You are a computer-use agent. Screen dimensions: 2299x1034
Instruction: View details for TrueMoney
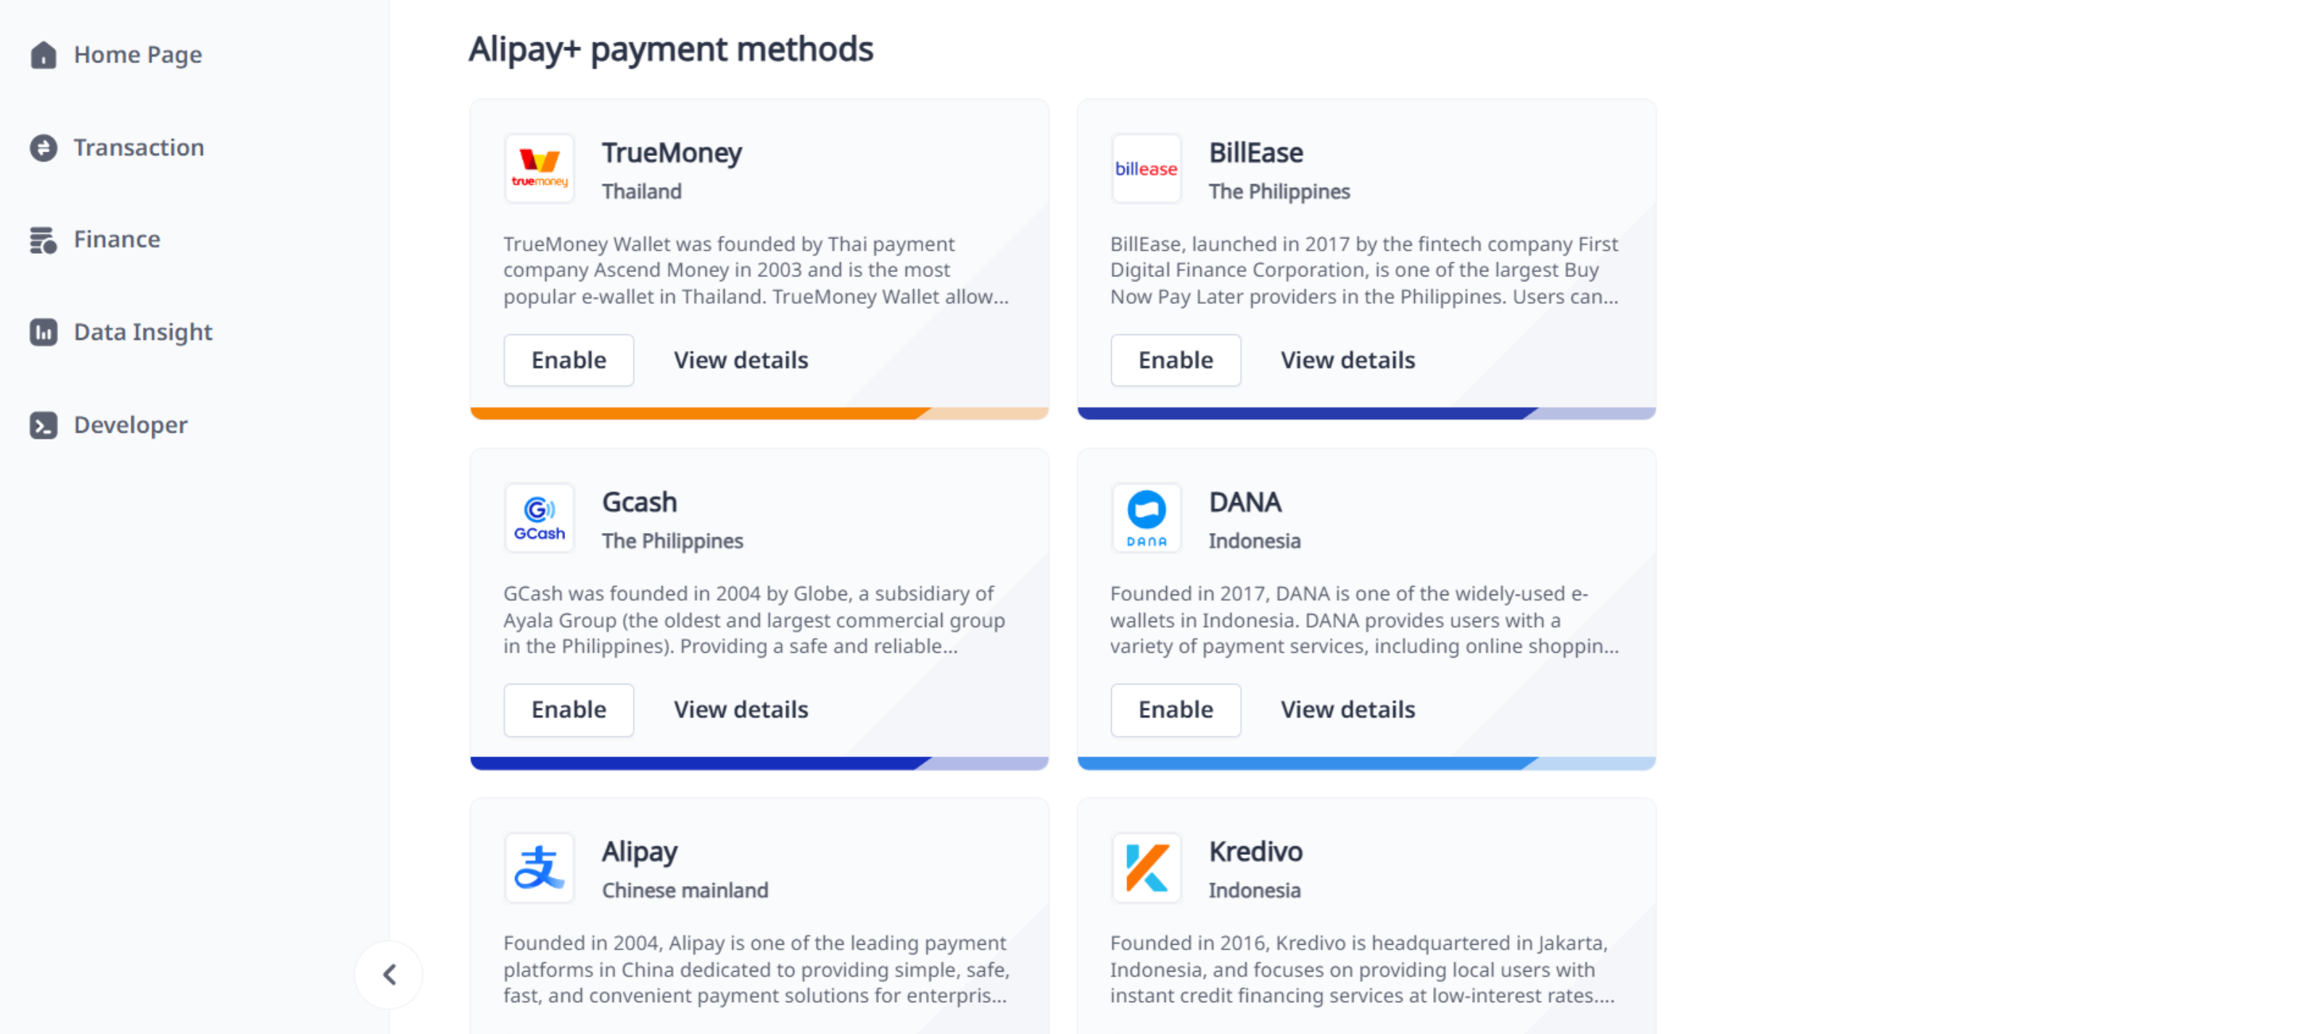(740, 360)
